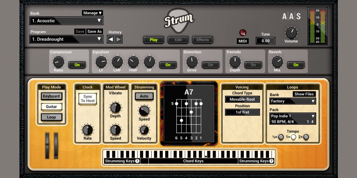Click the Strum guitar pick logo
The width and height of the screenshot is (357, 178).
point(178,21)
